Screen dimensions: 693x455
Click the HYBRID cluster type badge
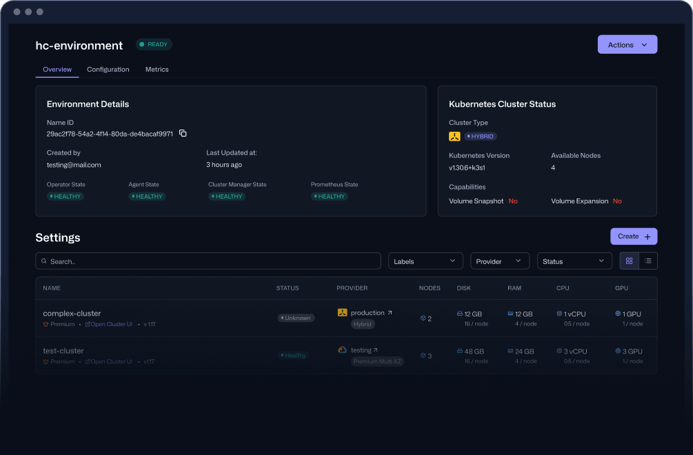[480, 136]
